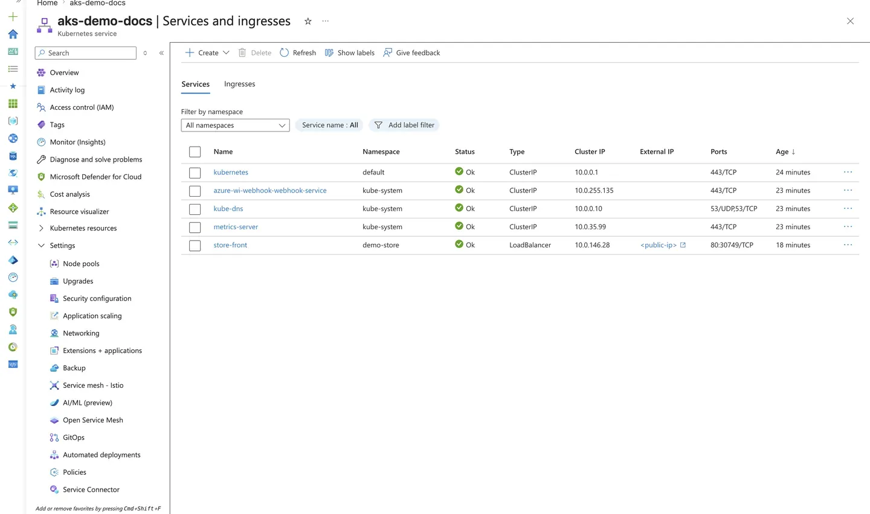Open Give feedback

click(411, 52)
